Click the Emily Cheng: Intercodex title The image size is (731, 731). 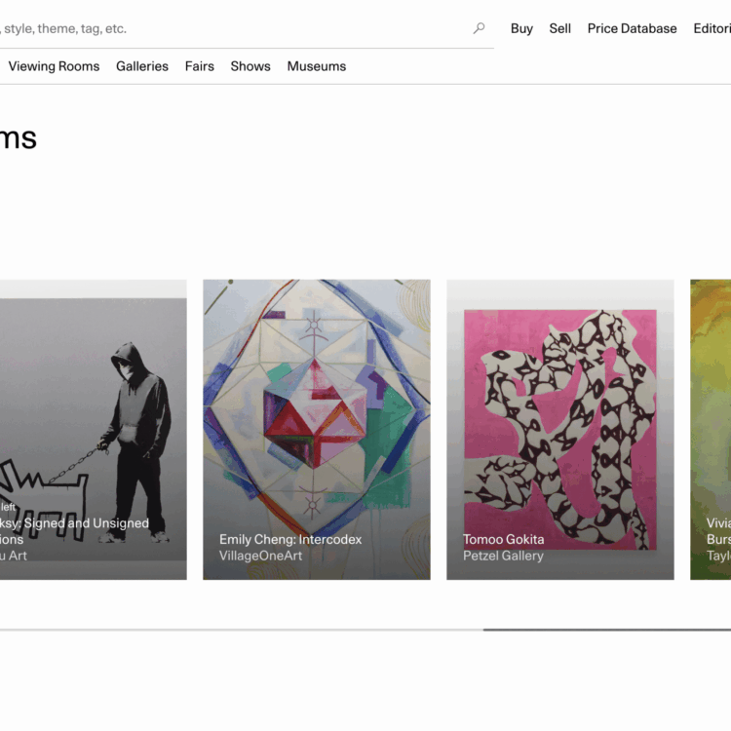pos(290,539)
